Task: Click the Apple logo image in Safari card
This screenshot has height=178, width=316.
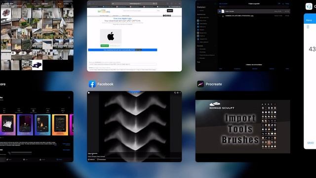Action: coord(111,37)
